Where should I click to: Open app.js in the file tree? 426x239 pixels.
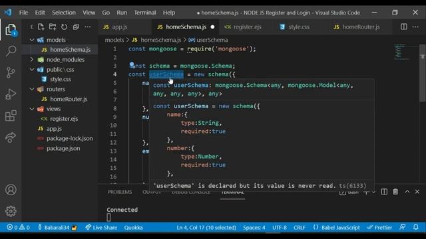pos(54,128)
